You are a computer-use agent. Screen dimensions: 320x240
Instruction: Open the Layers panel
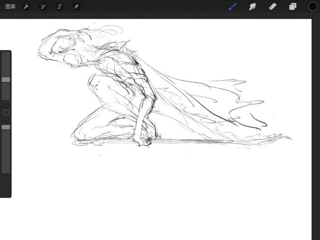pos(293,7)
